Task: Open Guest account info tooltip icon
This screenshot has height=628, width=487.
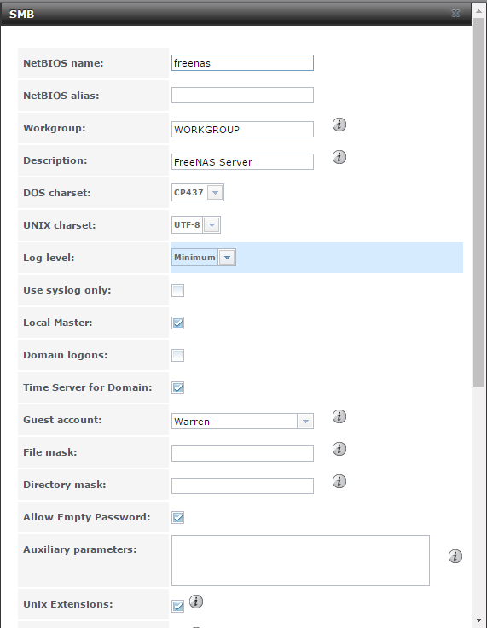Action: pos(339,416)
